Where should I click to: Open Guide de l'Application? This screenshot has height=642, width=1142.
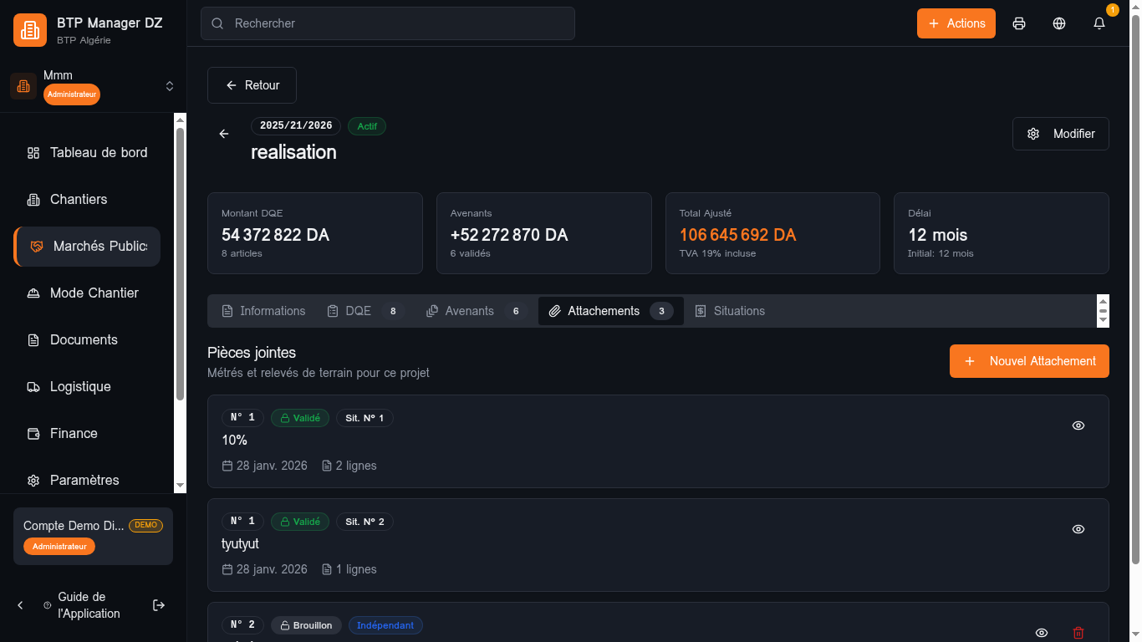point(88,605)
